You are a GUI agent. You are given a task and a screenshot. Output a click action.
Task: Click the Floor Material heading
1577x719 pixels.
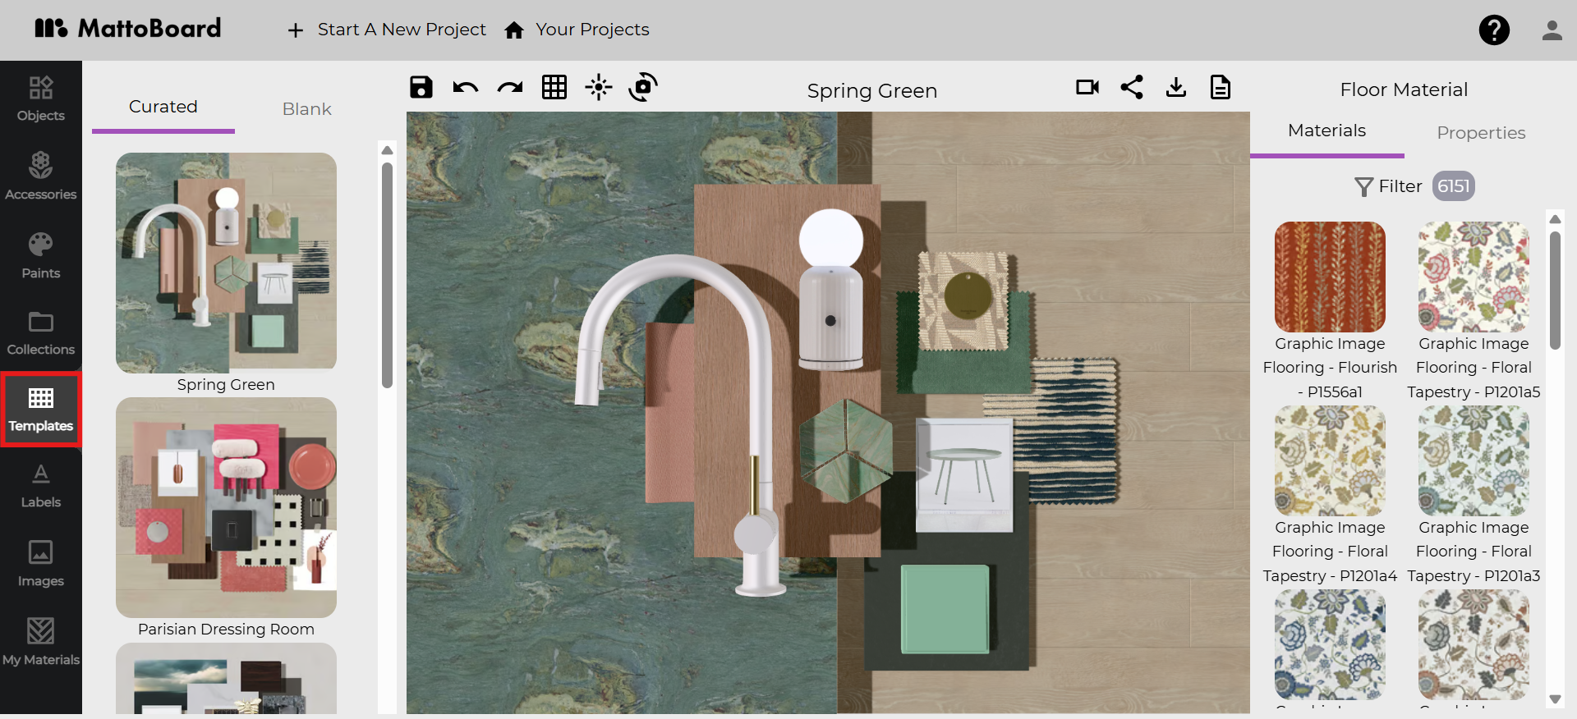coord(1404,89)
